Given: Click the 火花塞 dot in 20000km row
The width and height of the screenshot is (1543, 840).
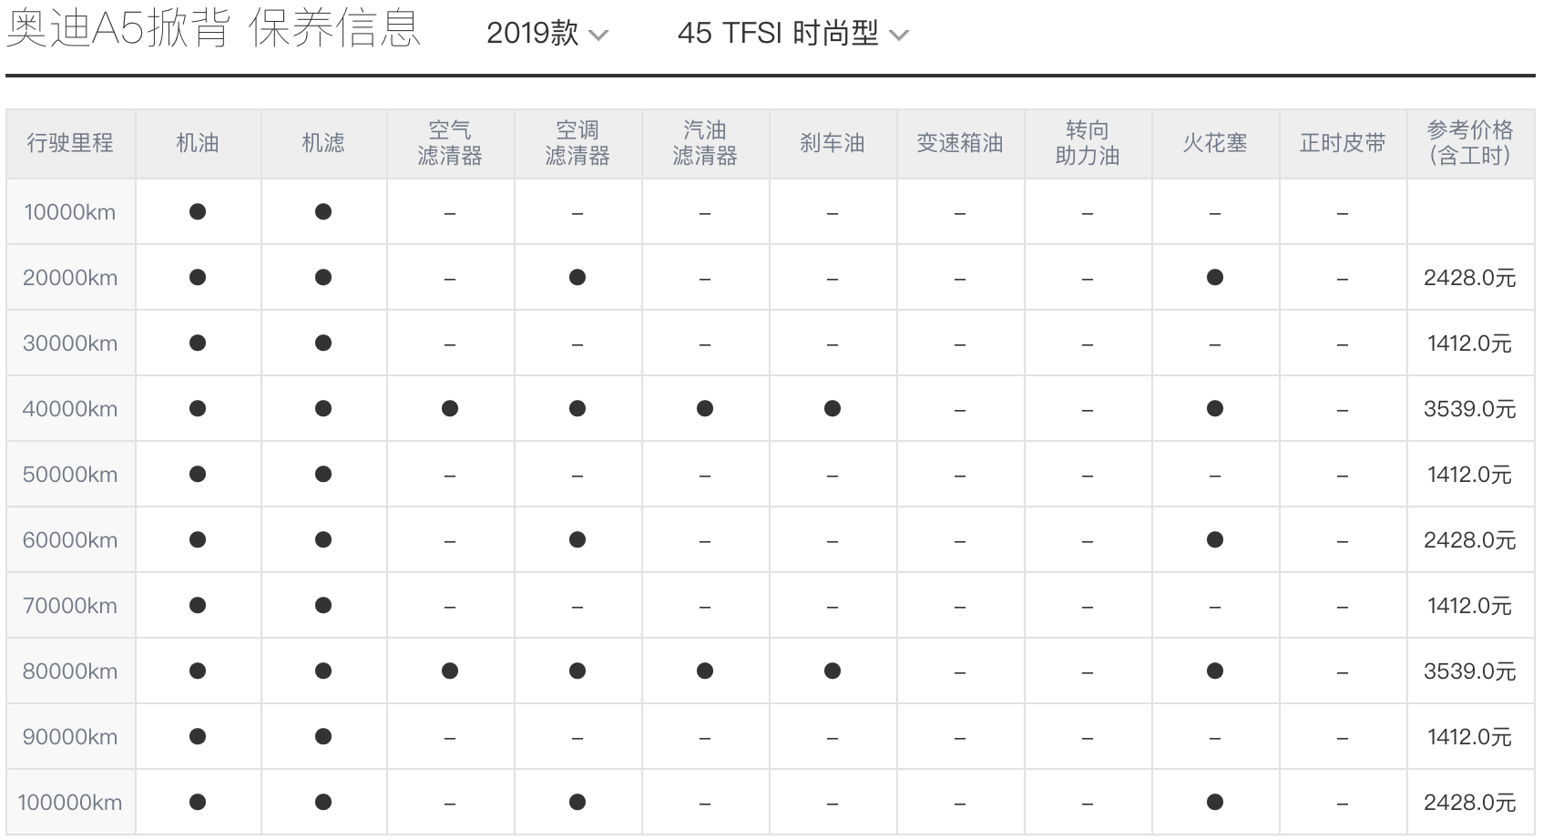Looking at the screenshot, I should click(x=1215, y=278).
